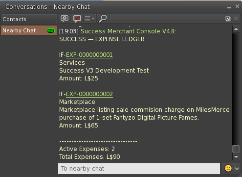The image size is (242, 177).
Task: Expand the chevron next to the emoji button
Action: 237,169
